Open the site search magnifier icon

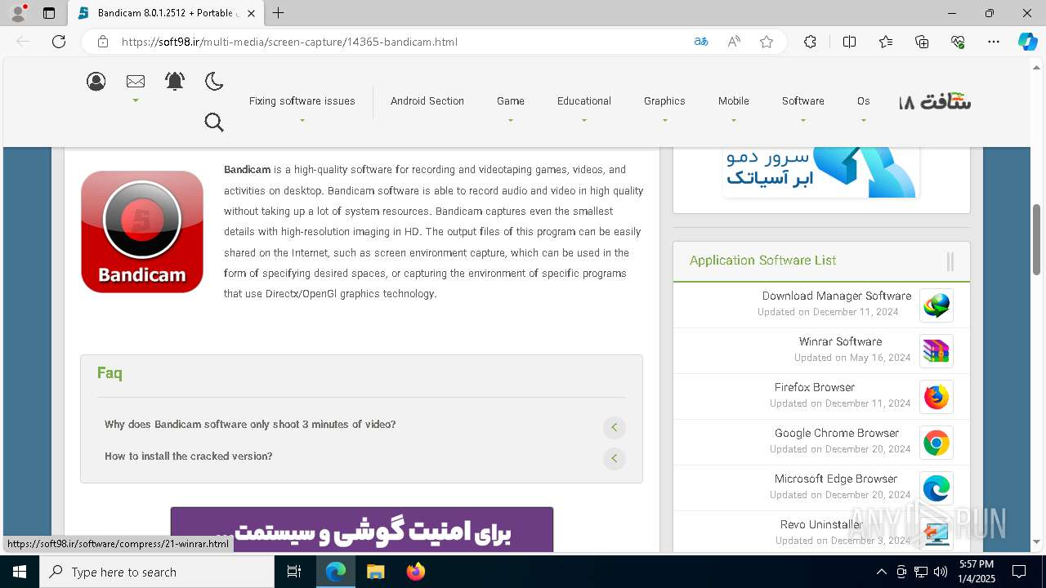214,122
